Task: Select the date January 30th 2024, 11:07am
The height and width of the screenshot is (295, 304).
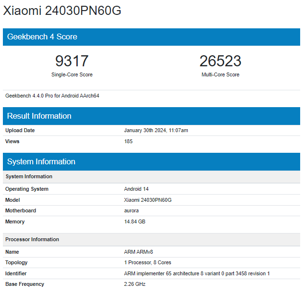Action: coord(156,130)
